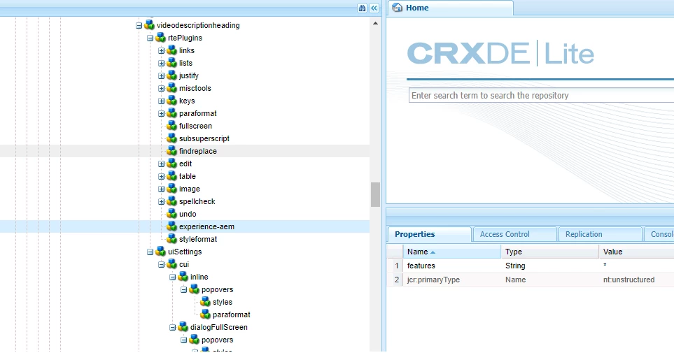
Task: Expand the spellcheck node
Action: 161,202
